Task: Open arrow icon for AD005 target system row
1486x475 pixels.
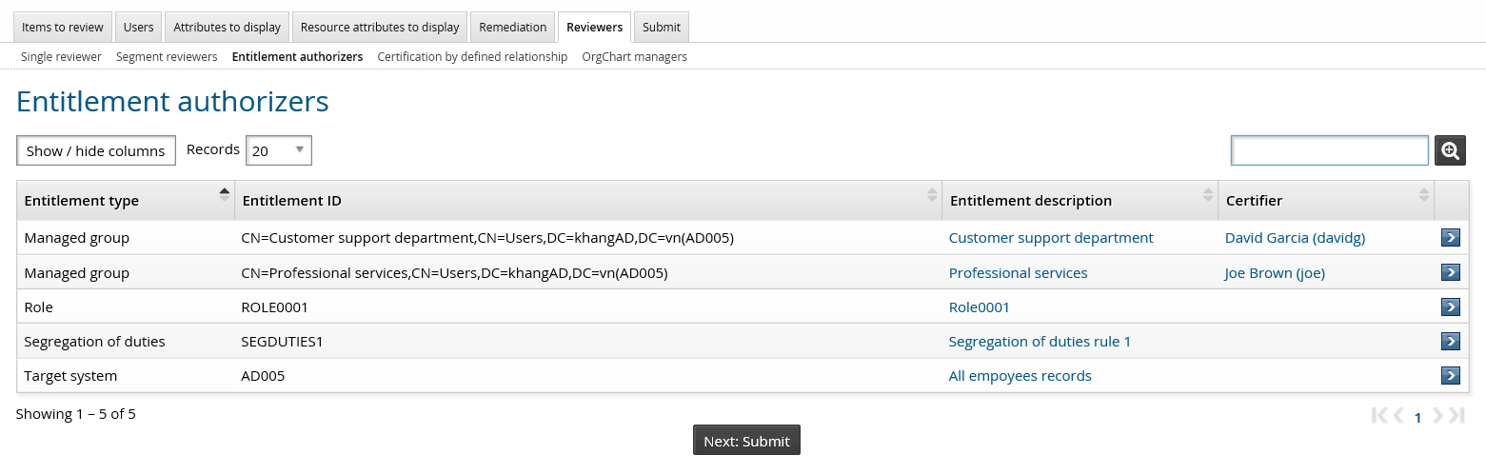Action: pos(1450,375)
